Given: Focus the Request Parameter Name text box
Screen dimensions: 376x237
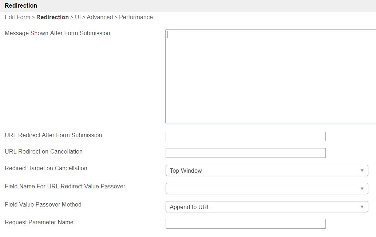Looking at the screenshot, I should (x=245, y=224).
